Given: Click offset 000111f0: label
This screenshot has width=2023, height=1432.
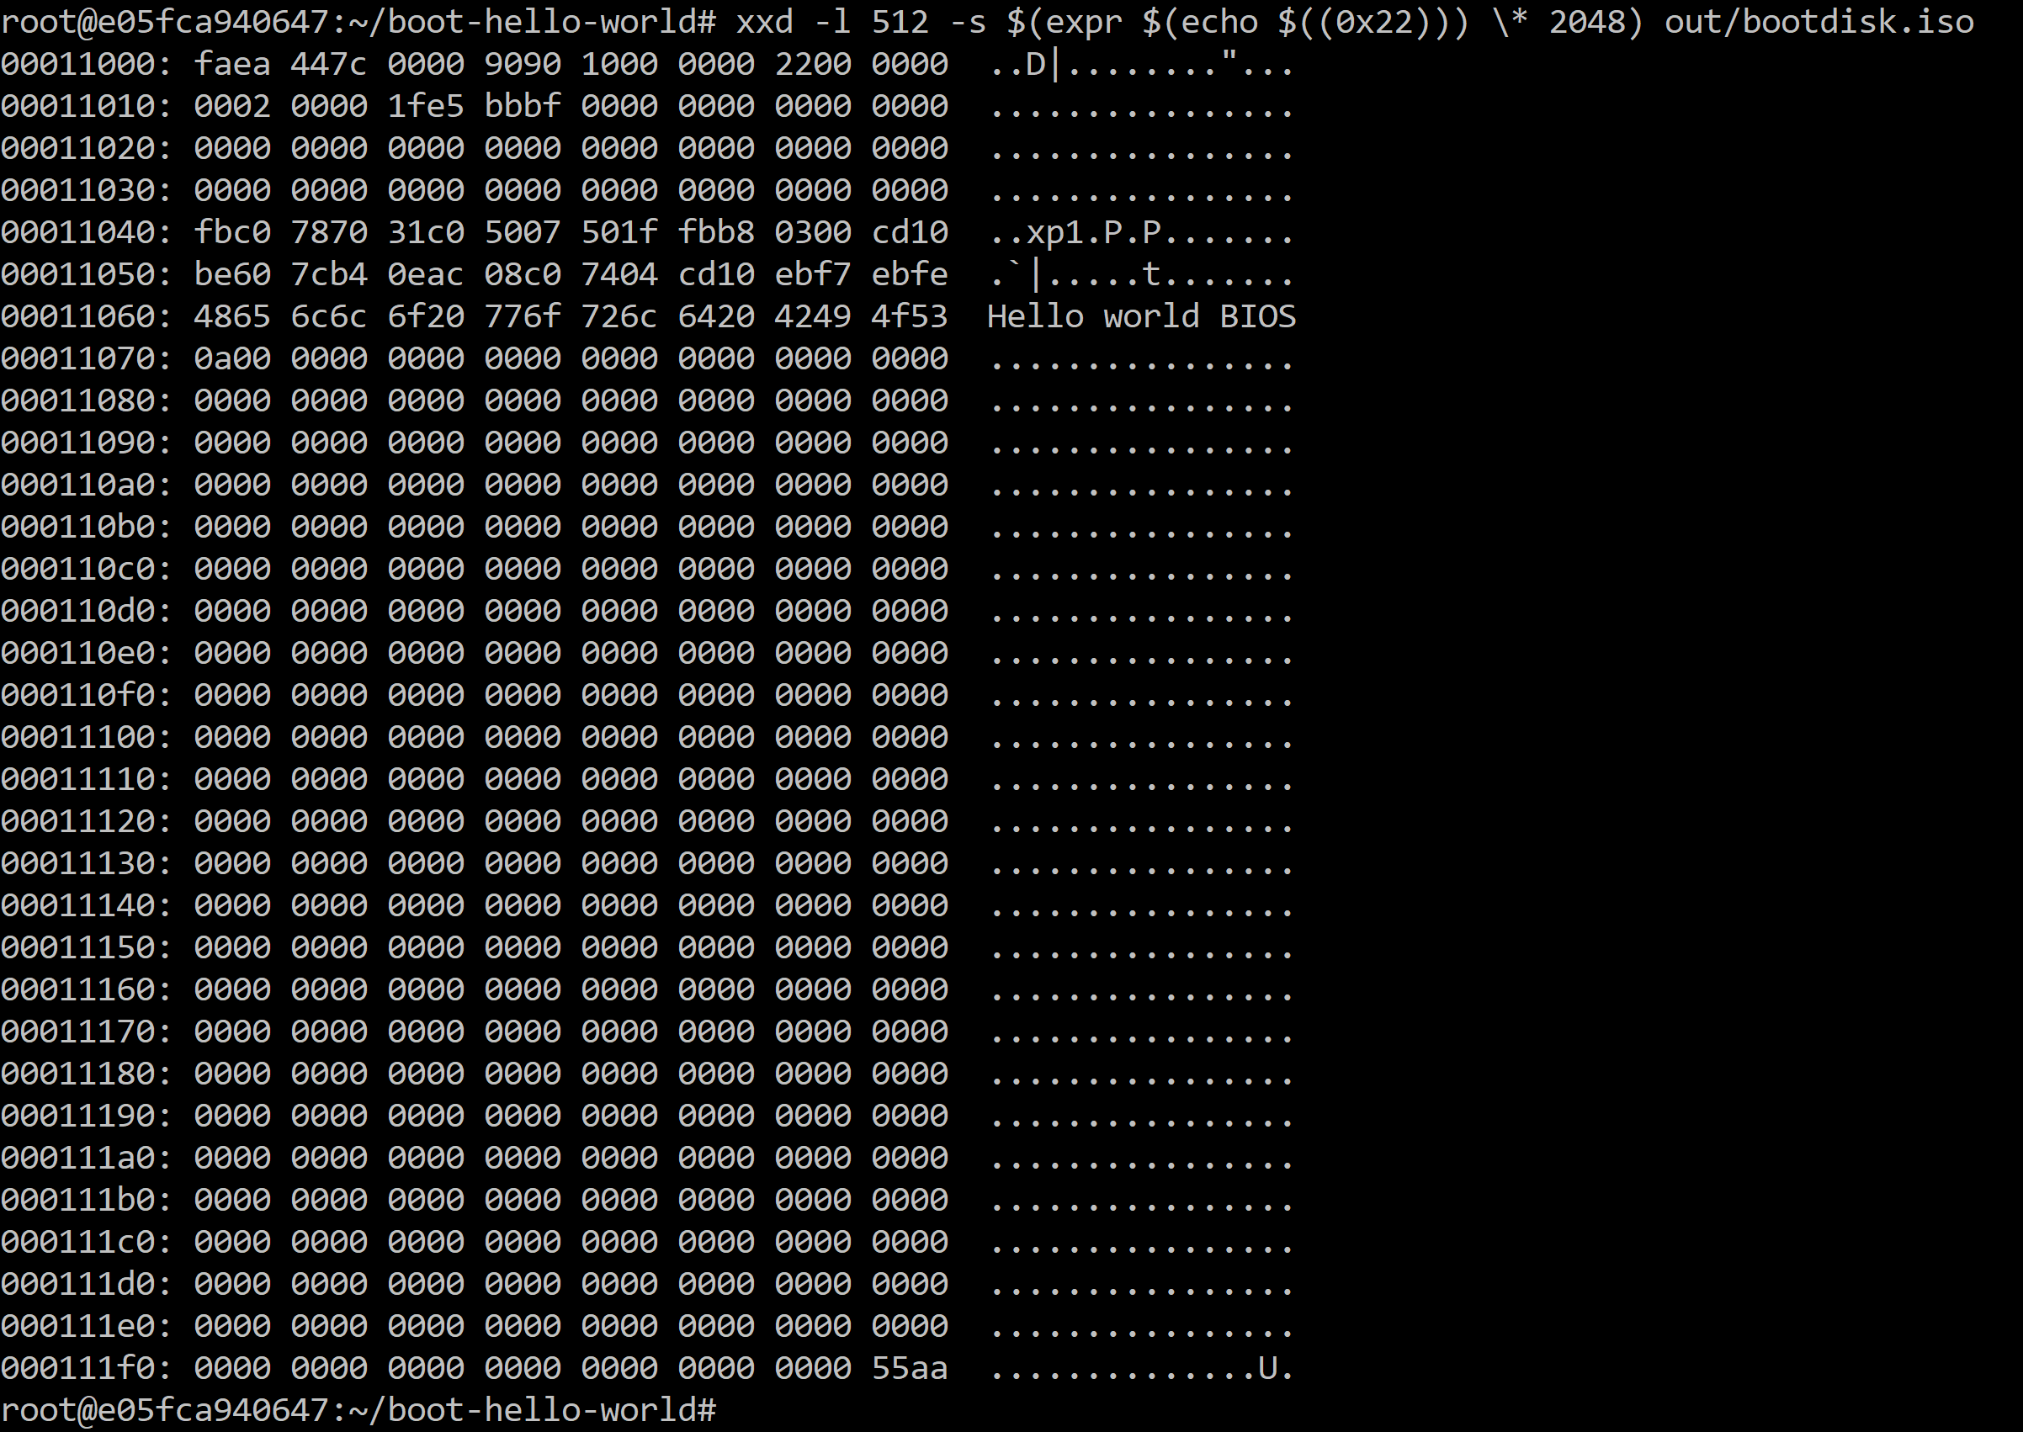Looking at the screenshot, I should click(x=87, y=1369).
